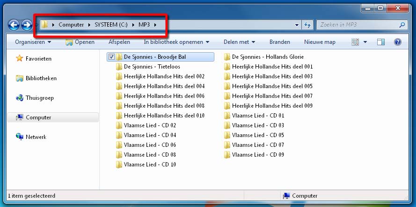The height and width of the screenshot is (207, 416).
Task: Create a folder with Nieuwe map
Action: pyautogui.click(x=320, y=42)
